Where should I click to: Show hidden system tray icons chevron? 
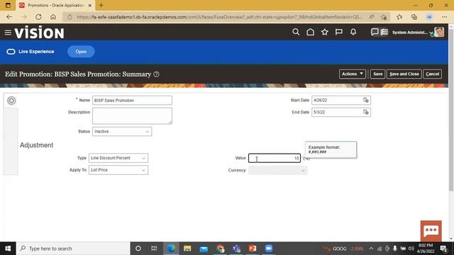pos(371,249)
